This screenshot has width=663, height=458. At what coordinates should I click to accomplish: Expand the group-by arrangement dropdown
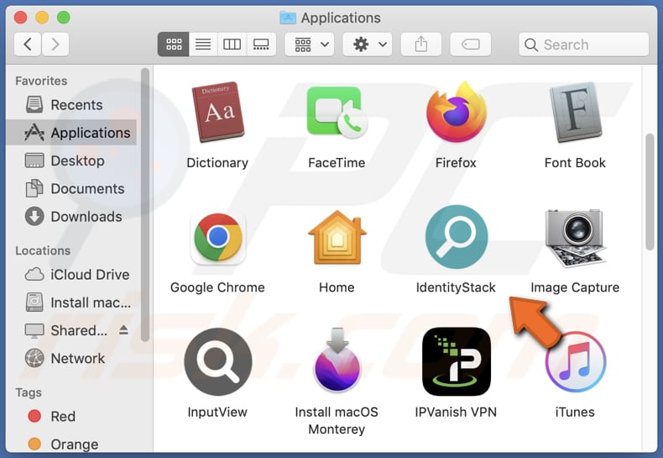tap(310, 45)
